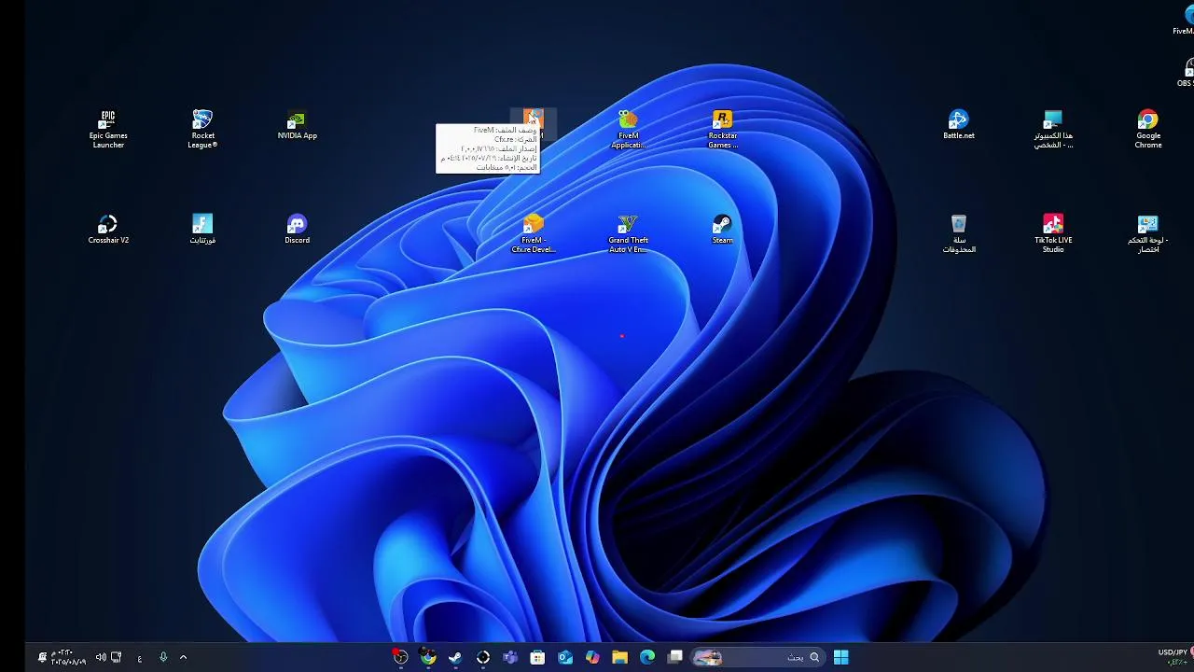Open the OBS Studio desktop shortcut
Image resolution: width=1194 pixels, height=672 pixels.
pos(1187,73)
